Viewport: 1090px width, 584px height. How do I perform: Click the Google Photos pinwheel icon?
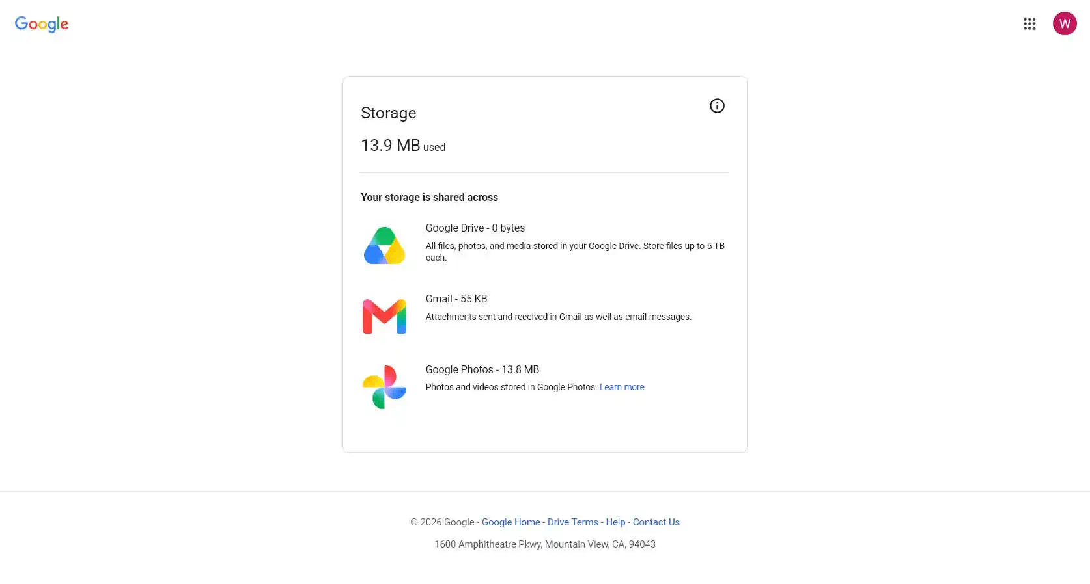[384, 387]
